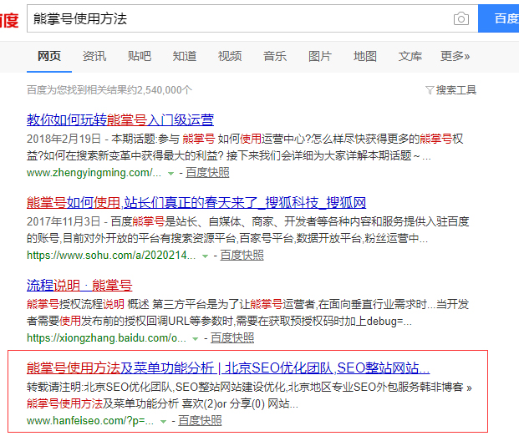This screenshot has width=519, height=436.
Task: Expand 更多» for more categories
Action: coord(455,56)
